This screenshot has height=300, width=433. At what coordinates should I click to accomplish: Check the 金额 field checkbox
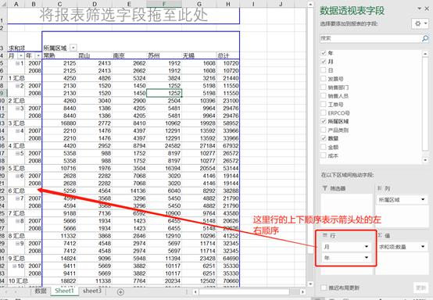(x=324, y=147)
